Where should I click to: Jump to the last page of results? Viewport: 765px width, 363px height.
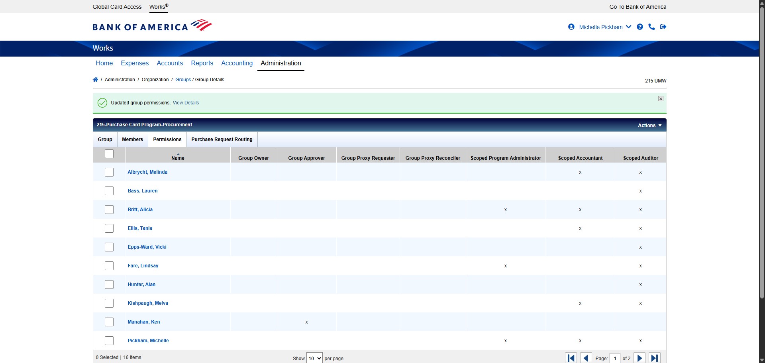[654, 358]
